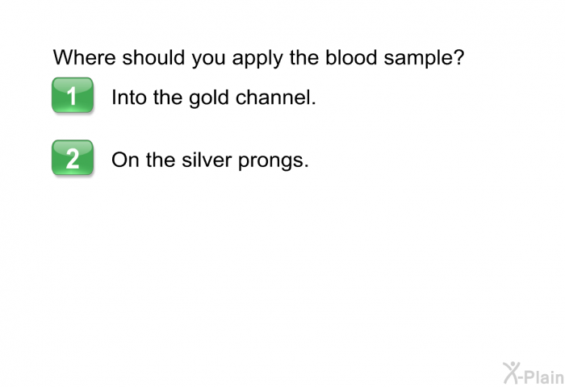Image resolution: width=565 pixels, height=387 pixels.
Task: Choose the "Into the gold channel." answer
Action: point(213,98)
